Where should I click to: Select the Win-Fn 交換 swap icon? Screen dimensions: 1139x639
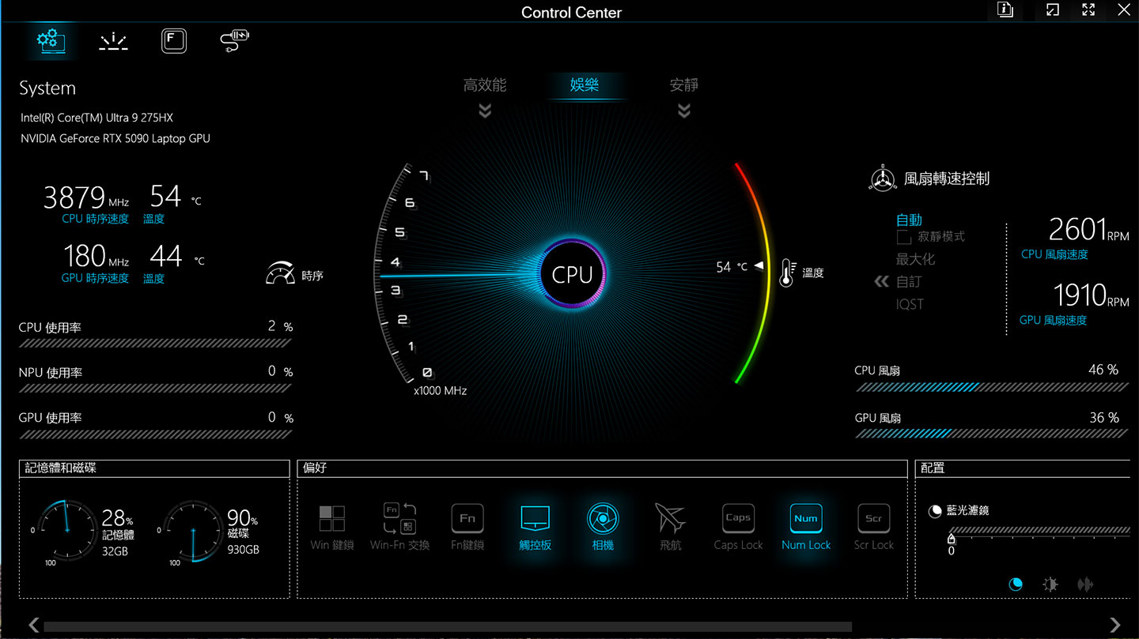[399, 518]
